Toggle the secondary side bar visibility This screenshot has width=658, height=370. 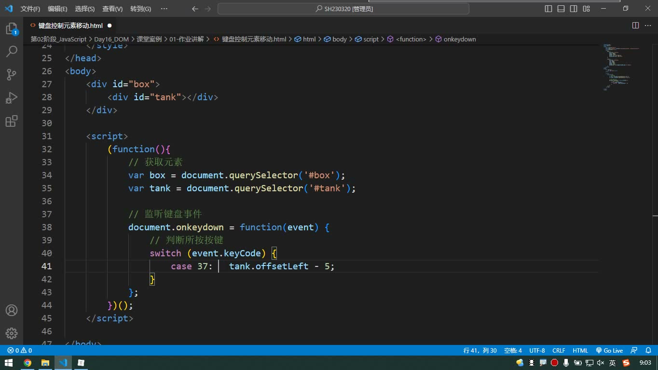point(574,9)
